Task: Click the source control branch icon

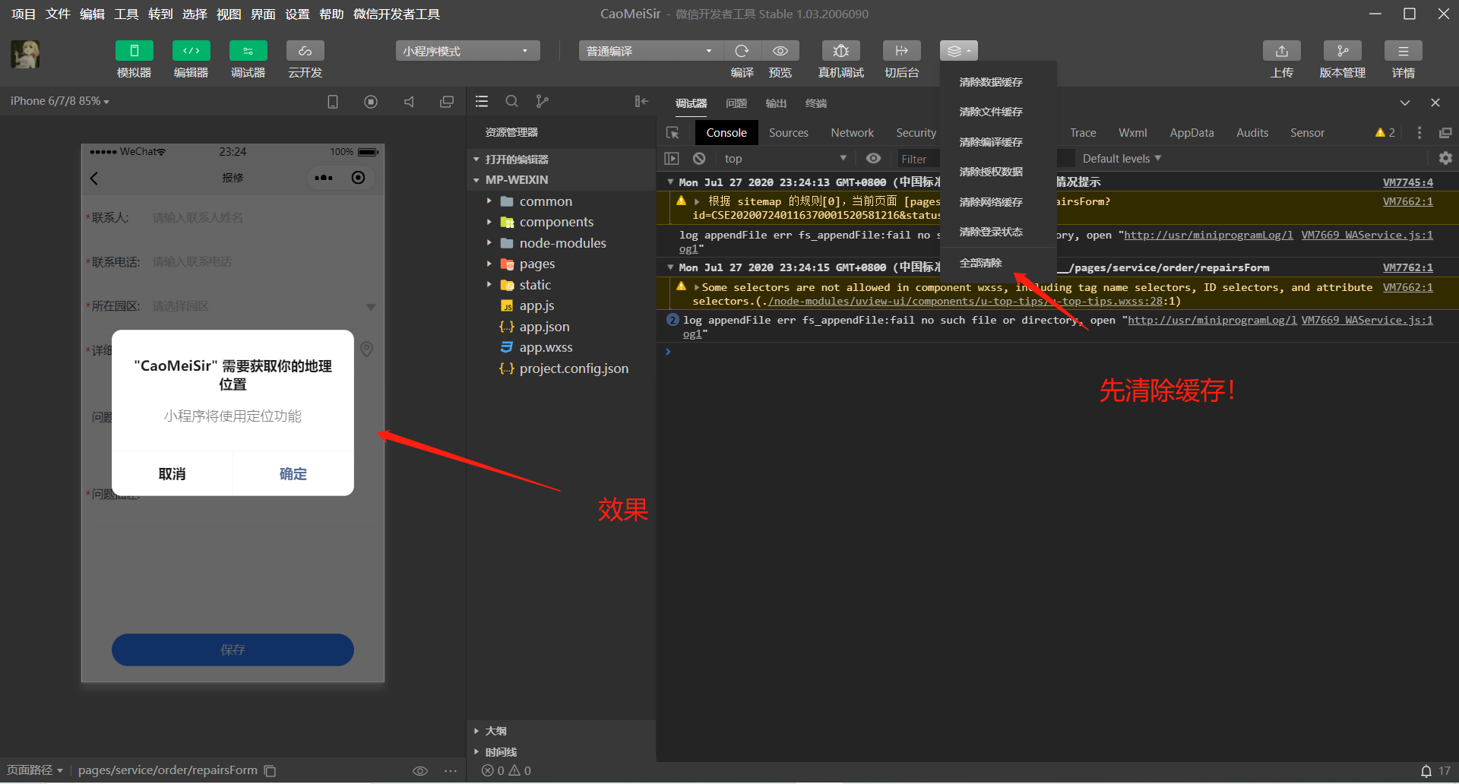Action: tap(542, 102)
